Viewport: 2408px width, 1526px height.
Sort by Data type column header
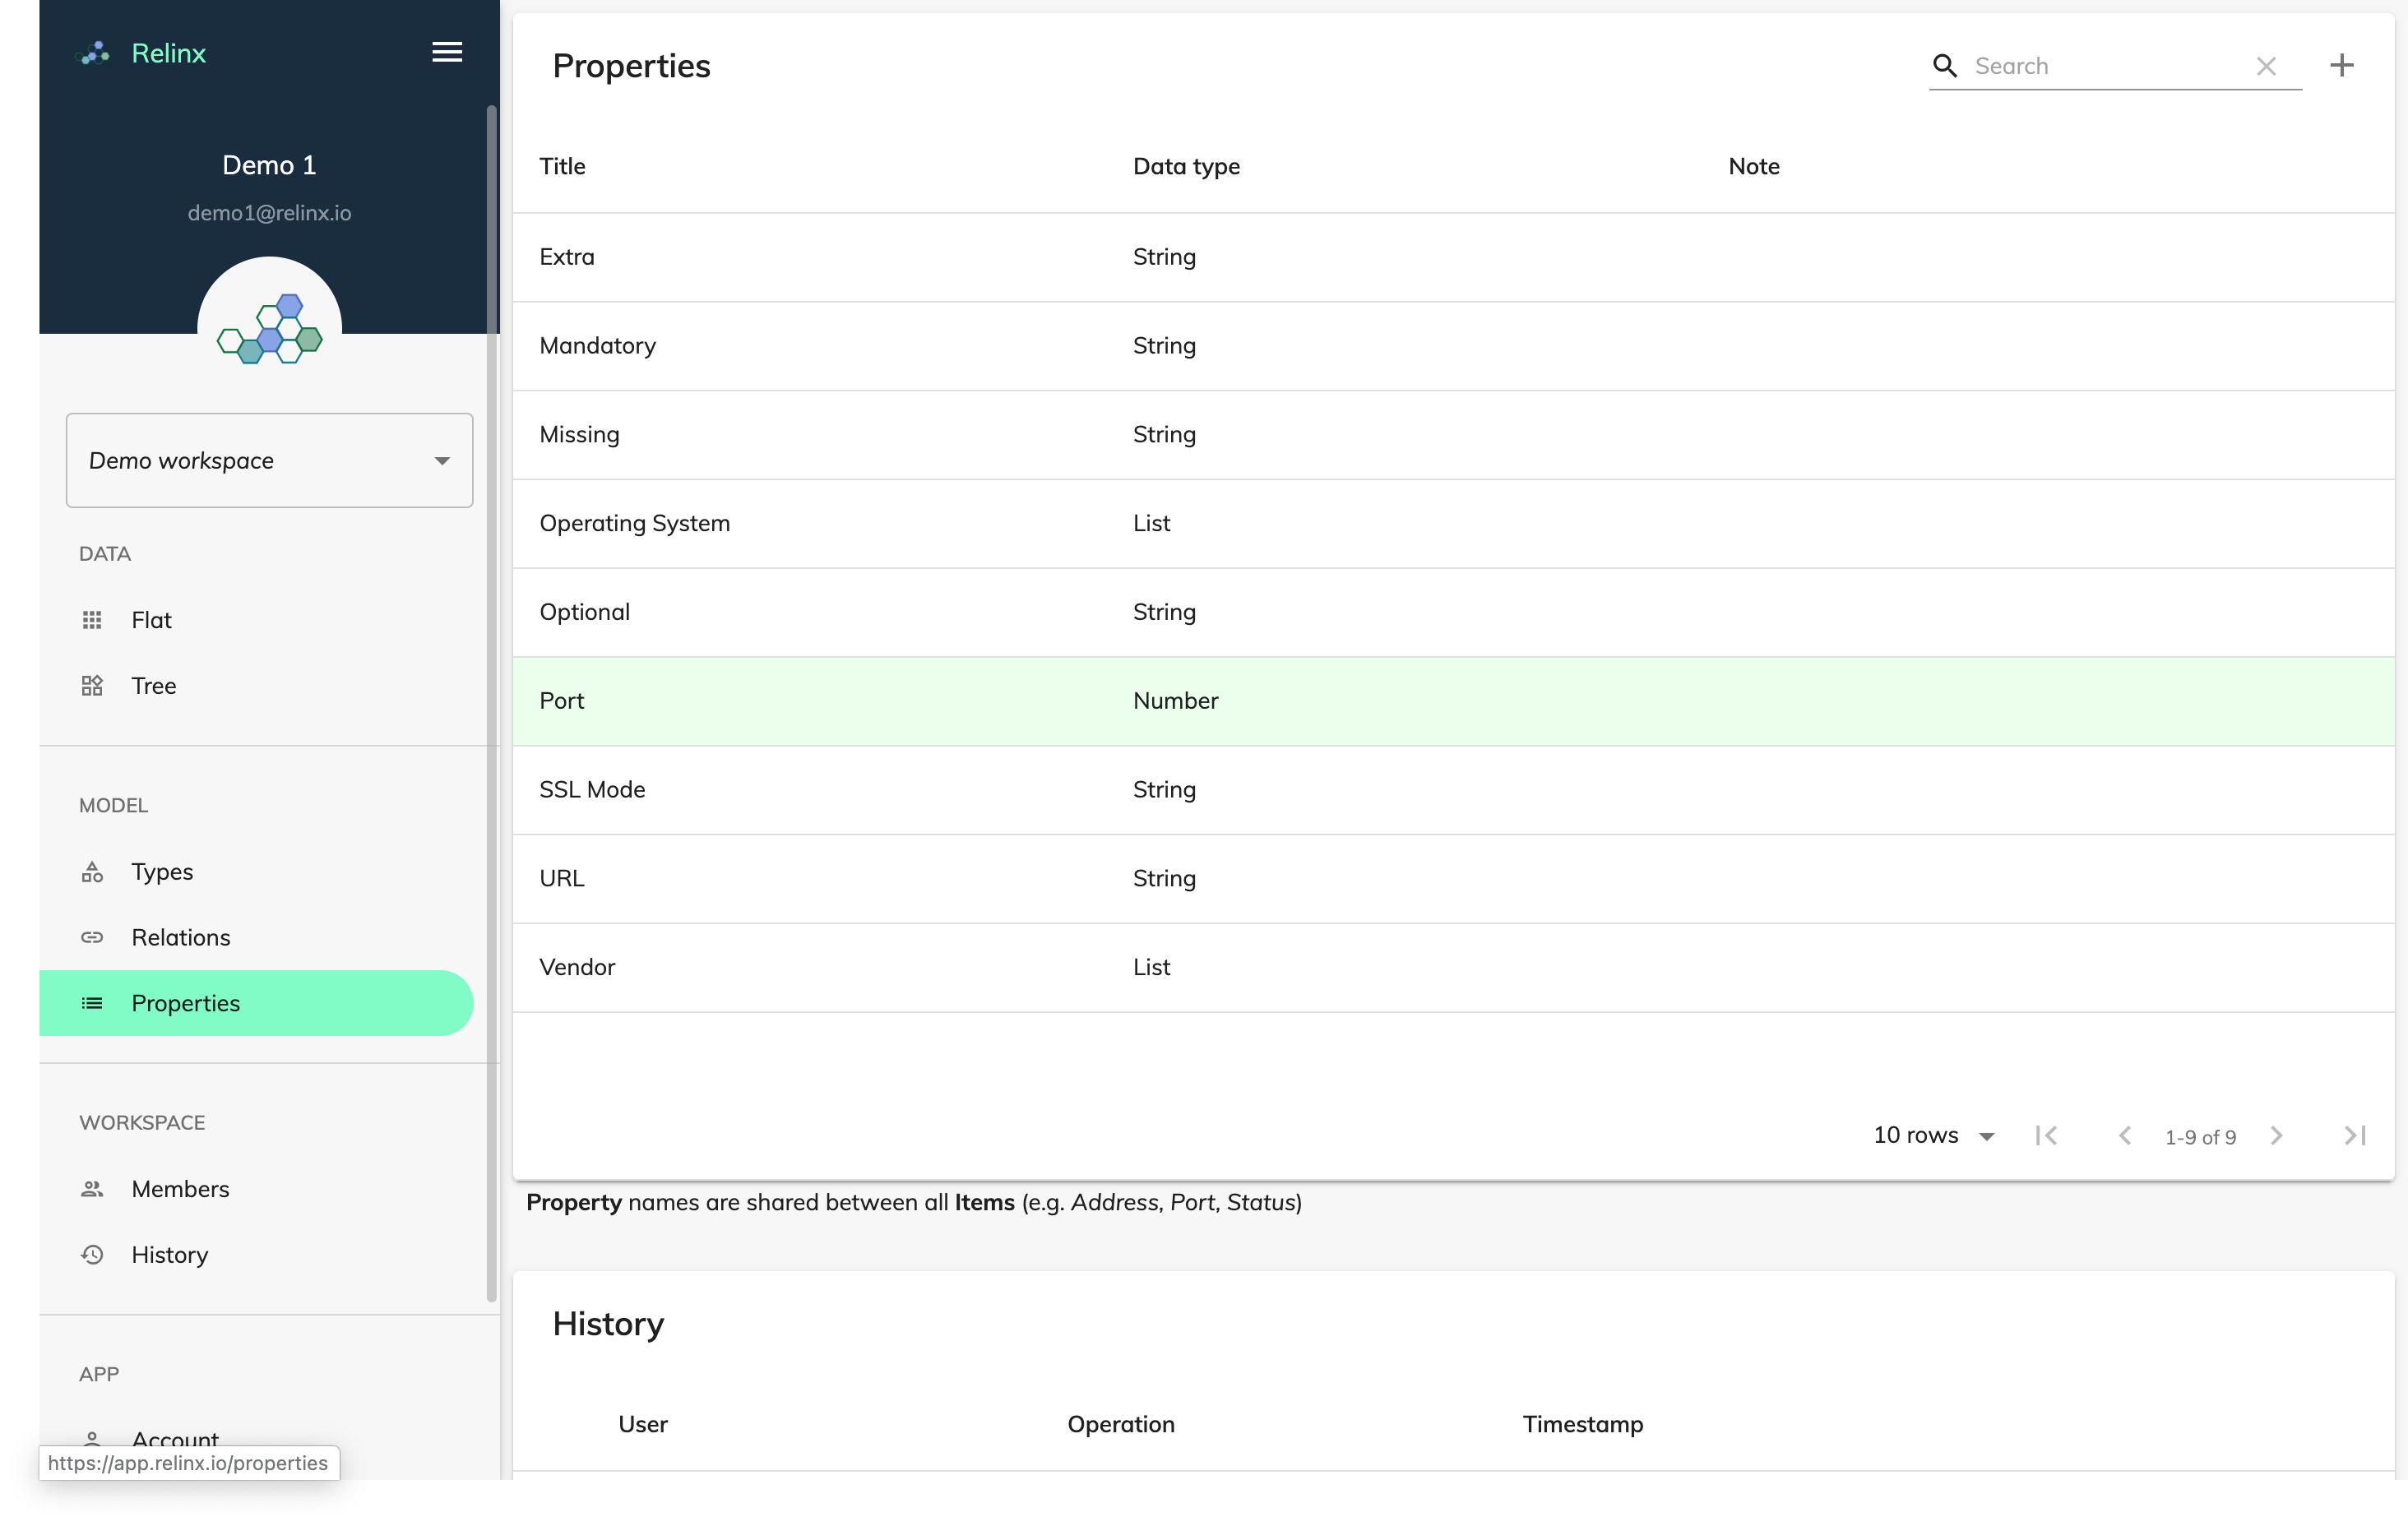coord(1186,166)
